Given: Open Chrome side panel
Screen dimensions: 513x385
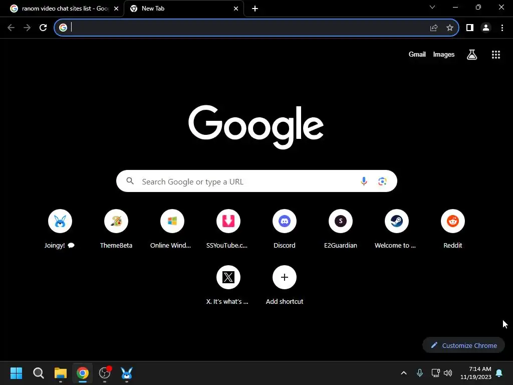Looking at the screenshot, I should coord(470,28).
